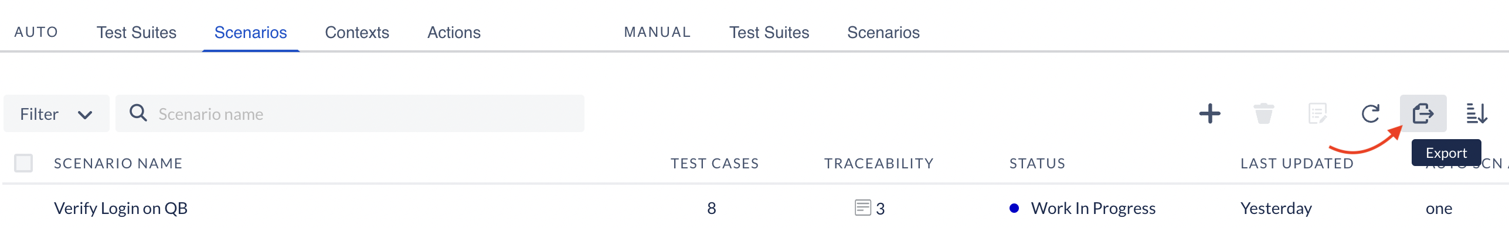Click the plus icon to add scenario

(x=1209, y=113)
